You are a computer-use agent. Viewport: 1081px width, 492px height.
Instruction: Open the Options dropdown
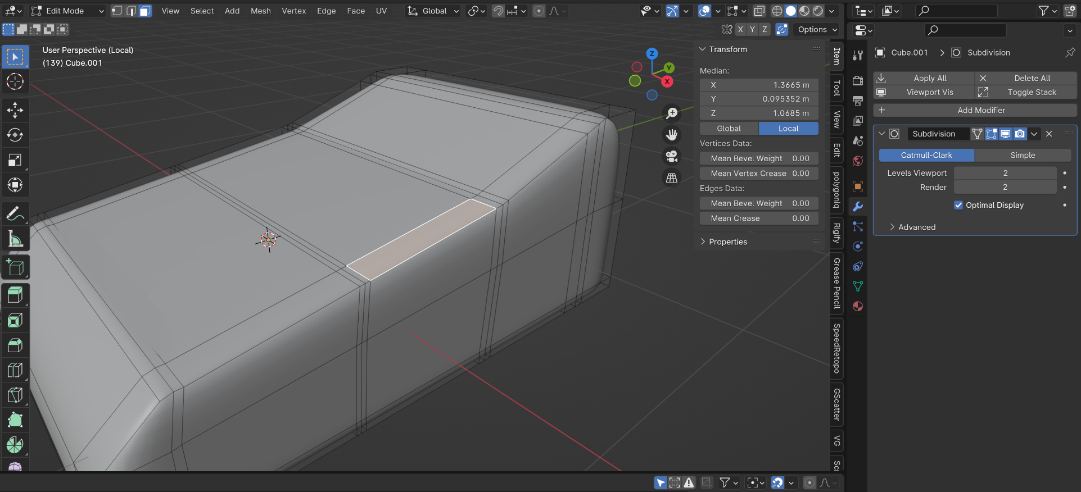[x=817, y=30]
